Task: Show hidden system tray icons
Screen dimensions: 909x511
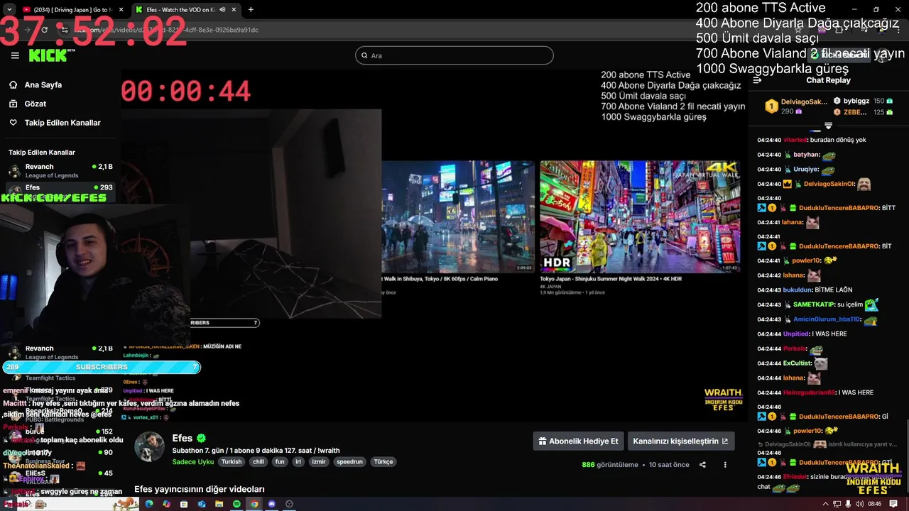Action: click(x=825, y=504)
